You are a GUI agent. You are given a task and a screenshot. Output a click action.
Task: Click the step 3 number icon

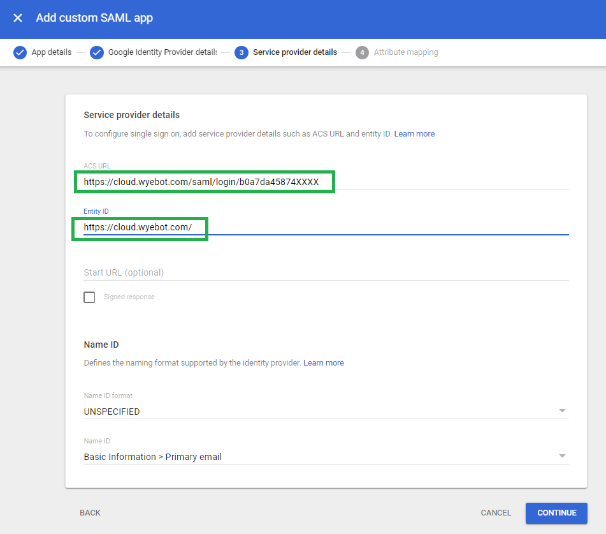(x=242, y=52)
